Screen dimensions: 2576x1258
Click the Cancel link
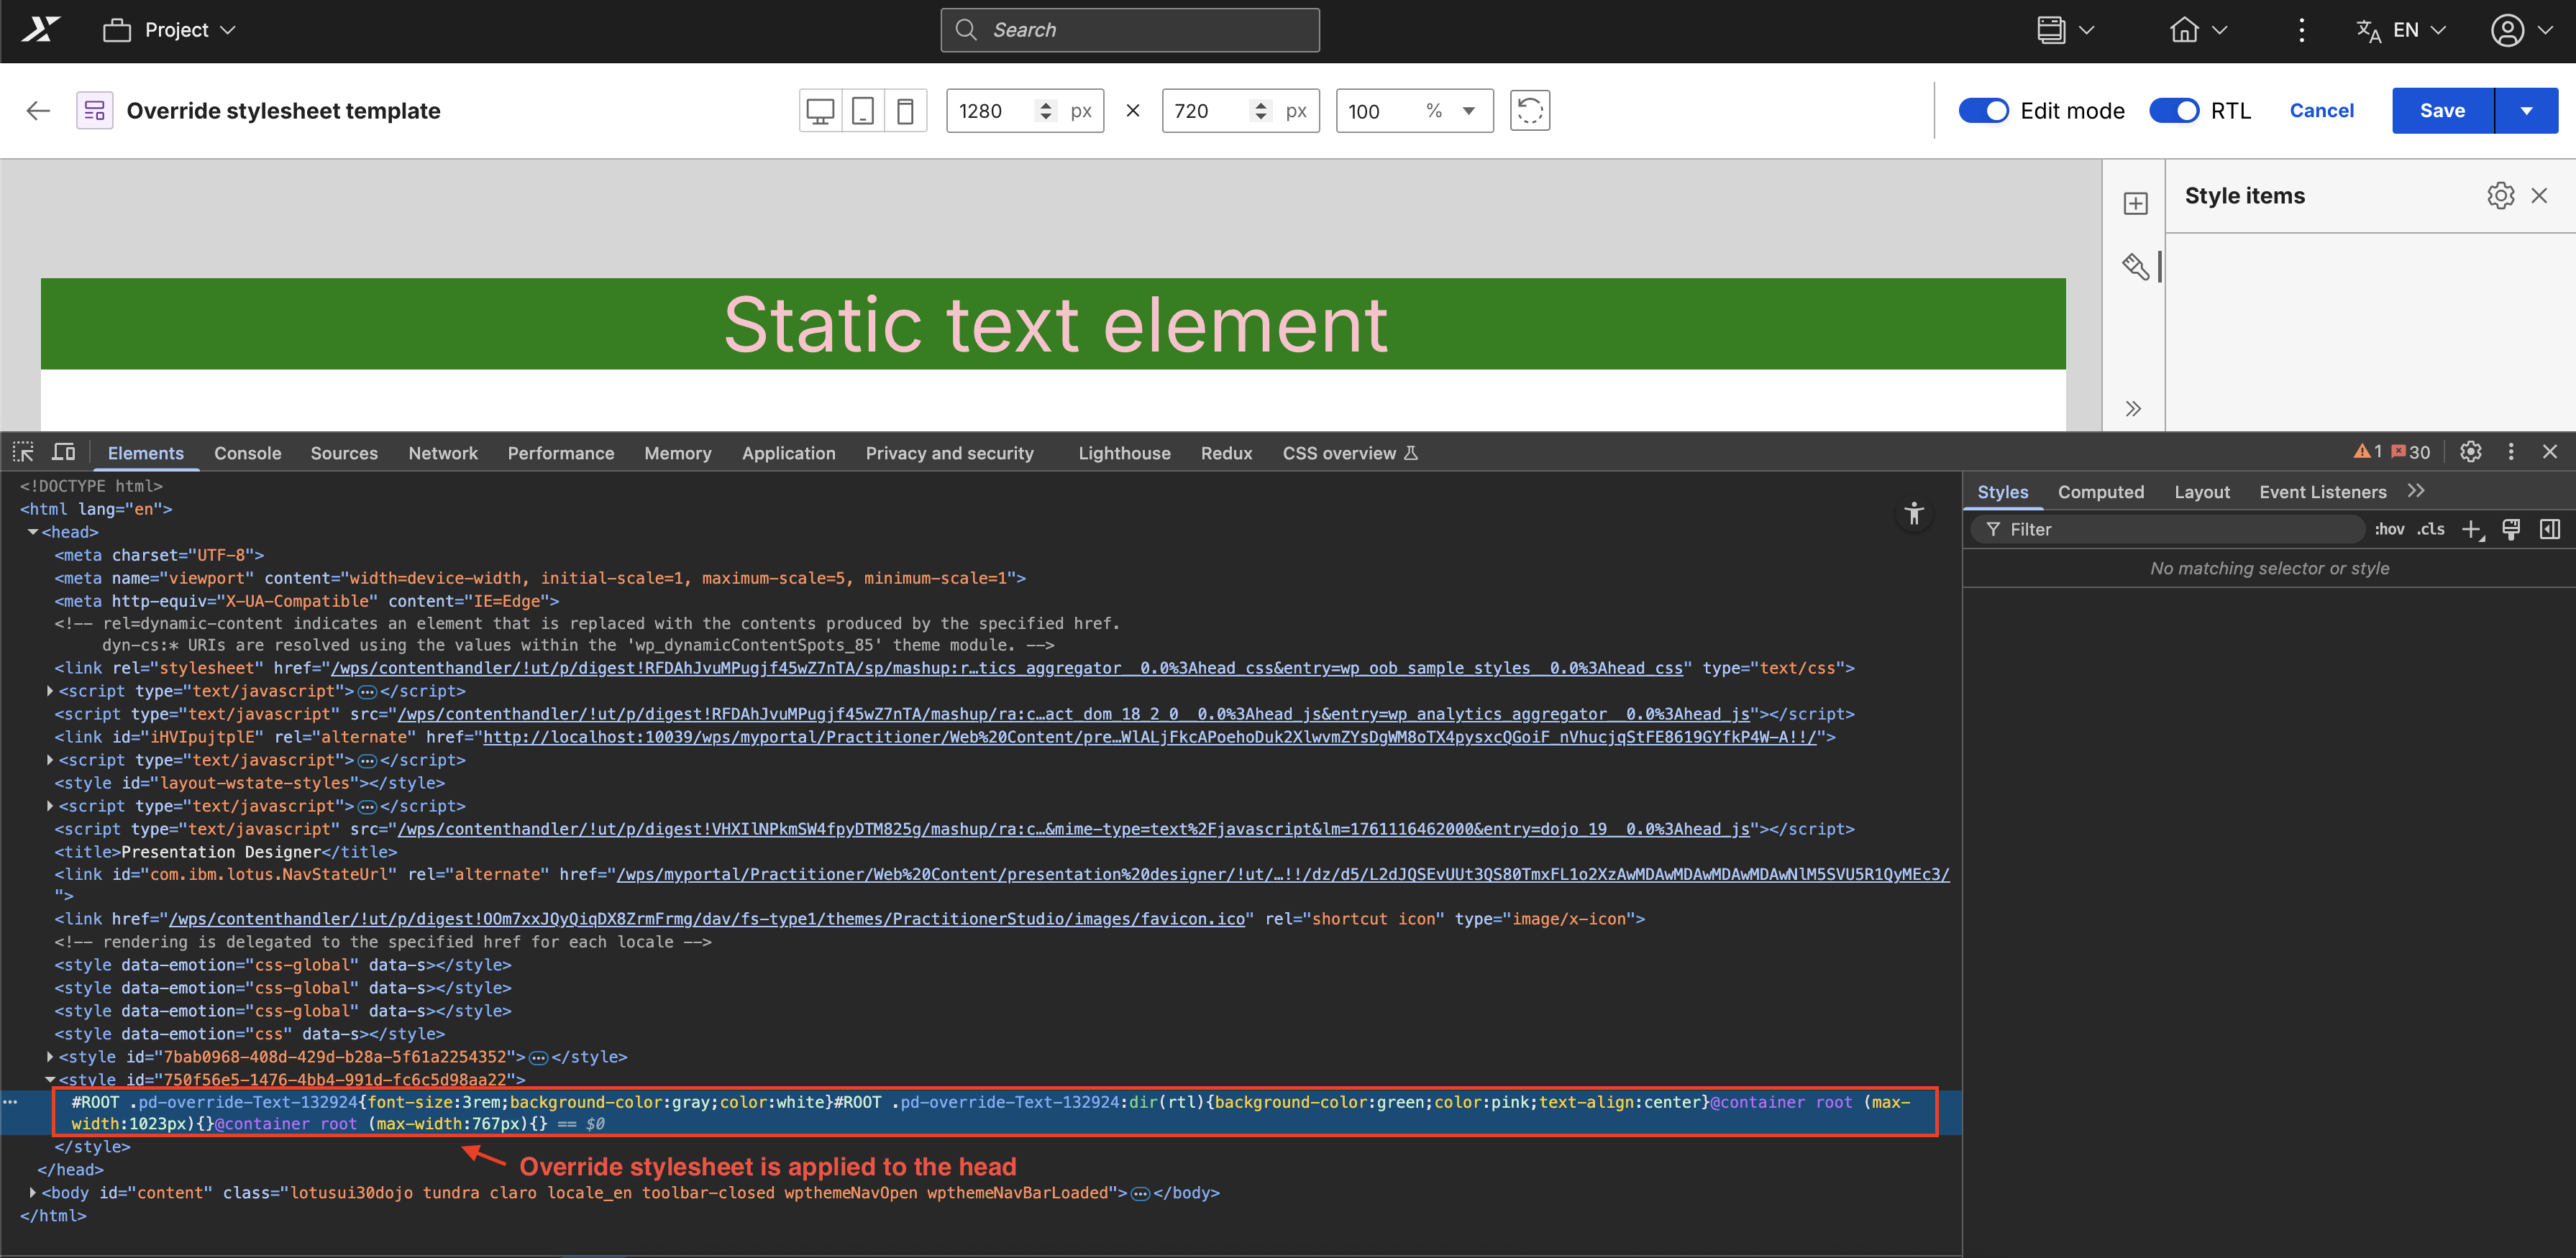pos(2321,111)
